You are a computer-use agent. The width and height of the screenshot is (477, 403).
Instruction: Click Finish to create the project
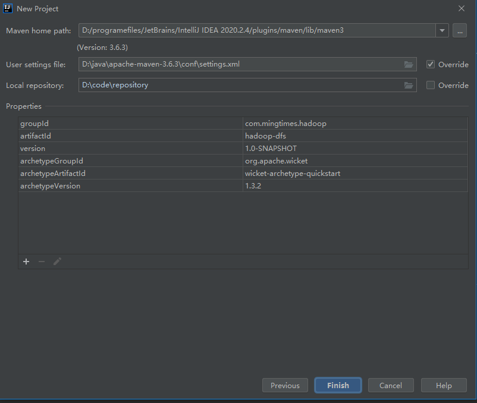pos(338,385)
